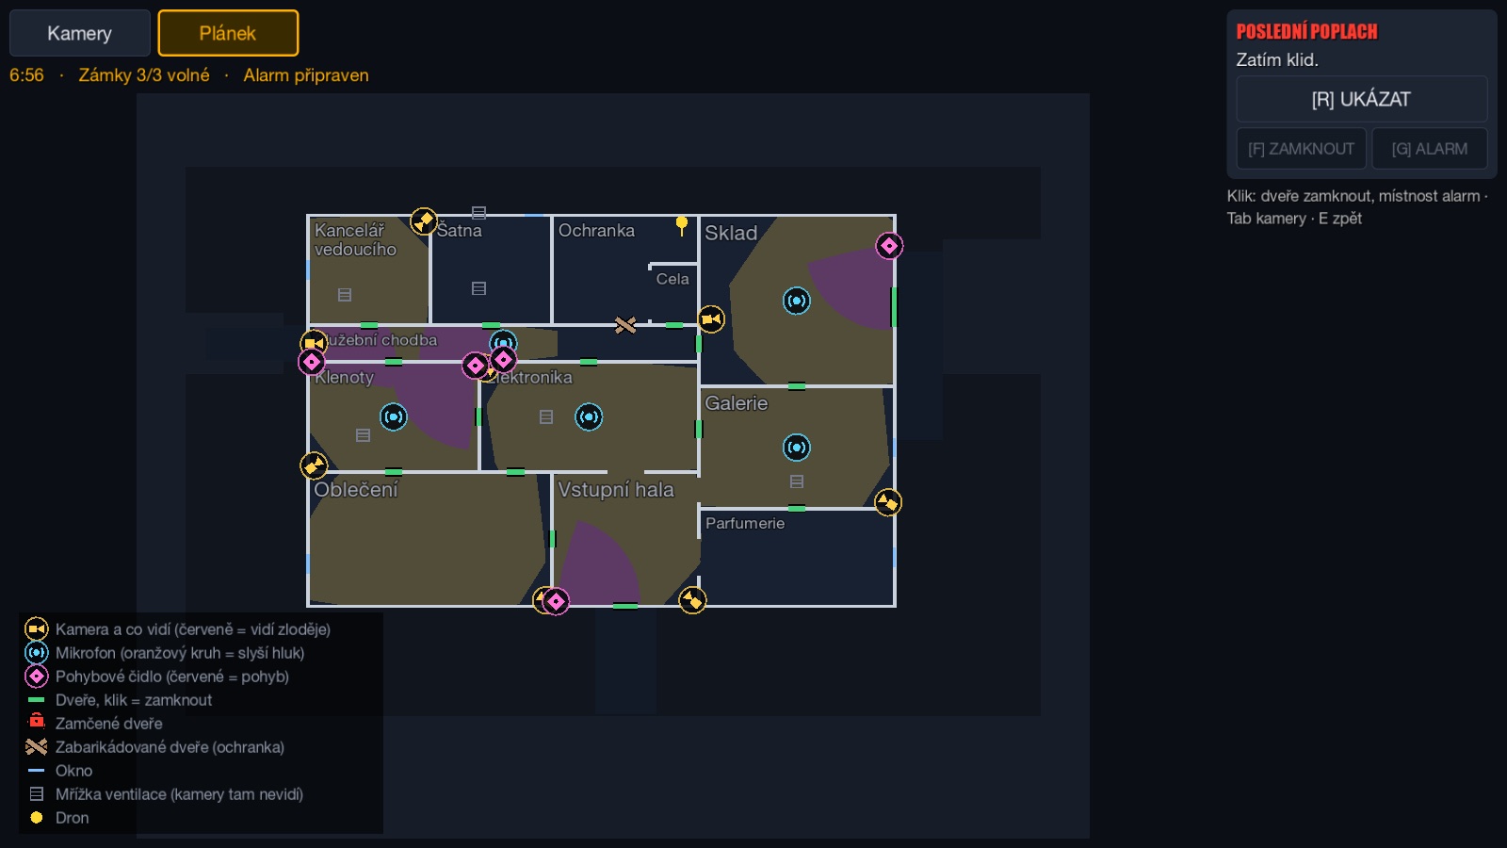Select the microphone in Klenoty room
The height and width of the screenshot is (848, 1507).
pos(394,416)
